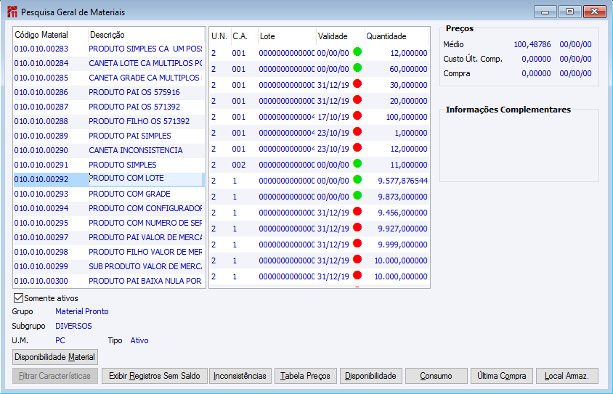Select PRODUTO COM NUMERO DE SER row

tap(109, 223)
